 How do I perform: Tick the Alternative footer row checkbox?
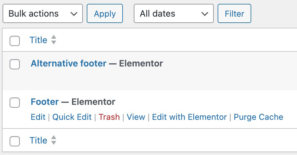click(15, 64)
